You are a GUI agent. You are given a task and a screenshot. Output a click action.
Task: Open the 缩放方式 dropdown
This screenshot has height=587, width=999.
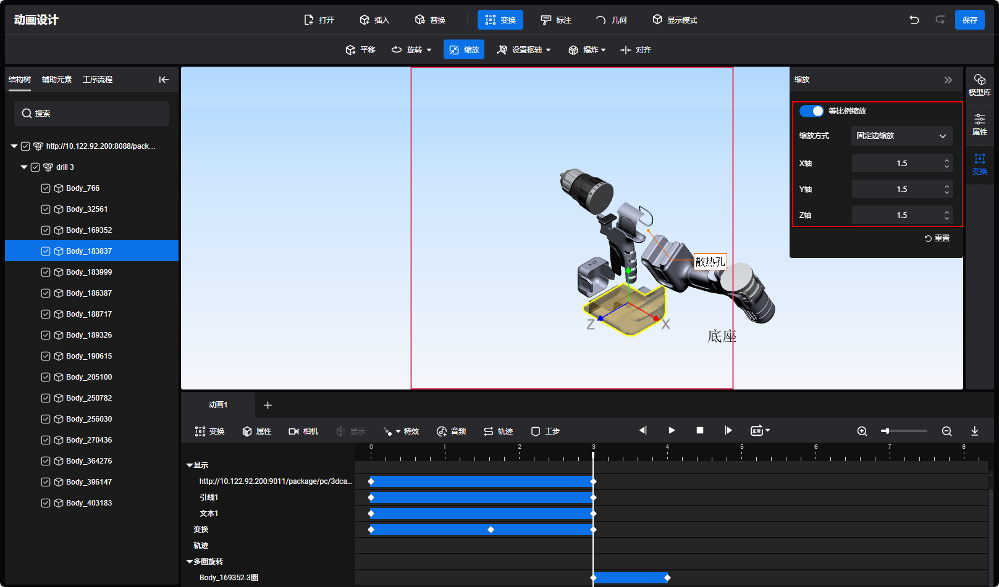[x=901, y=136]
